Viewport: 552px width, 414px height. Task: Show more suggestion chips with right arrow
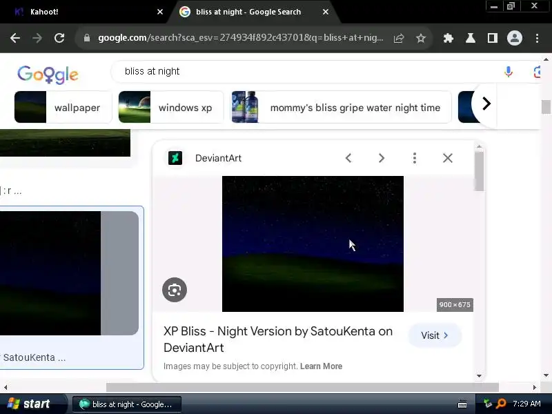[486, 103]
